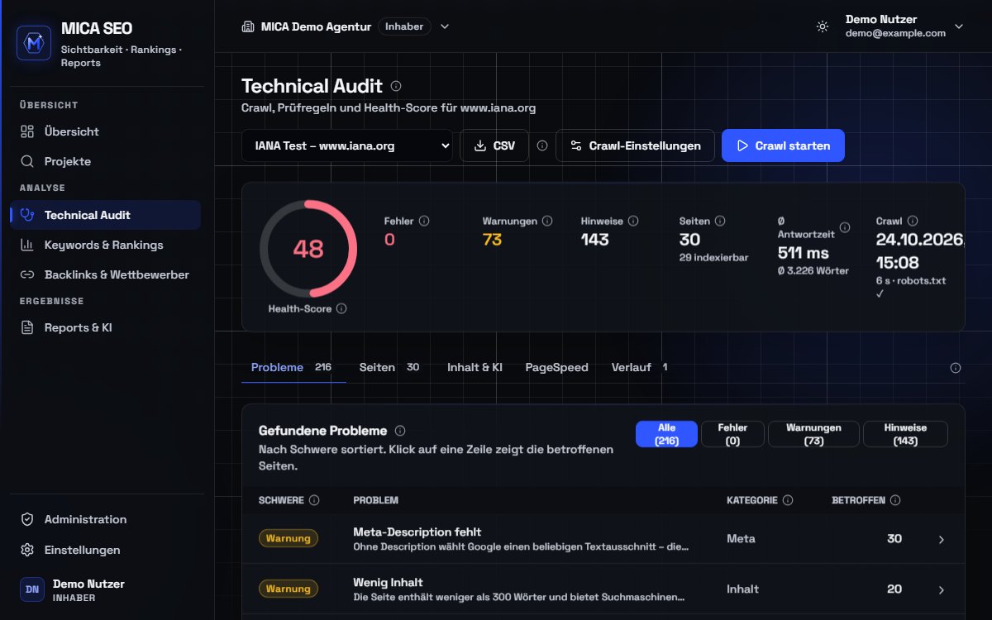Open Projekte in the sidebar
The height and width of the screenshot is (620, 992).
pyautogui.click(x=106, y=161)
